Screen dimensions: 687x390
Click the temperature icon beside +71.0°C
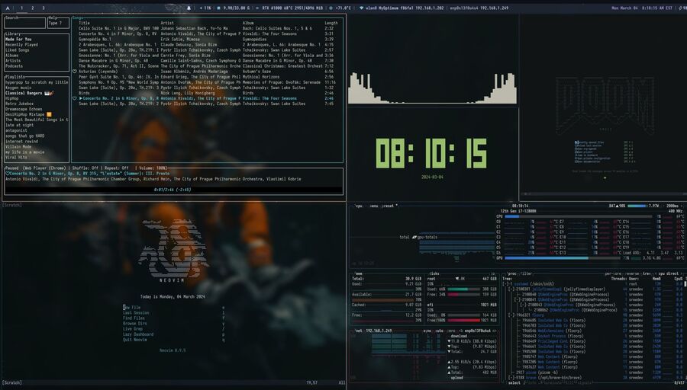[331, 8]
